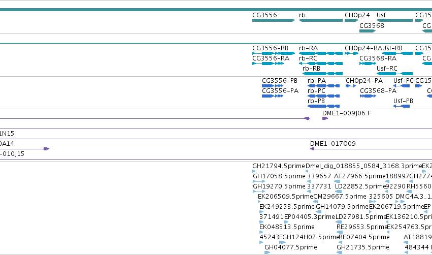The image size is (432, 255).
Task: Select EST EK249253.5prime
Action: [x=261, y=212]
